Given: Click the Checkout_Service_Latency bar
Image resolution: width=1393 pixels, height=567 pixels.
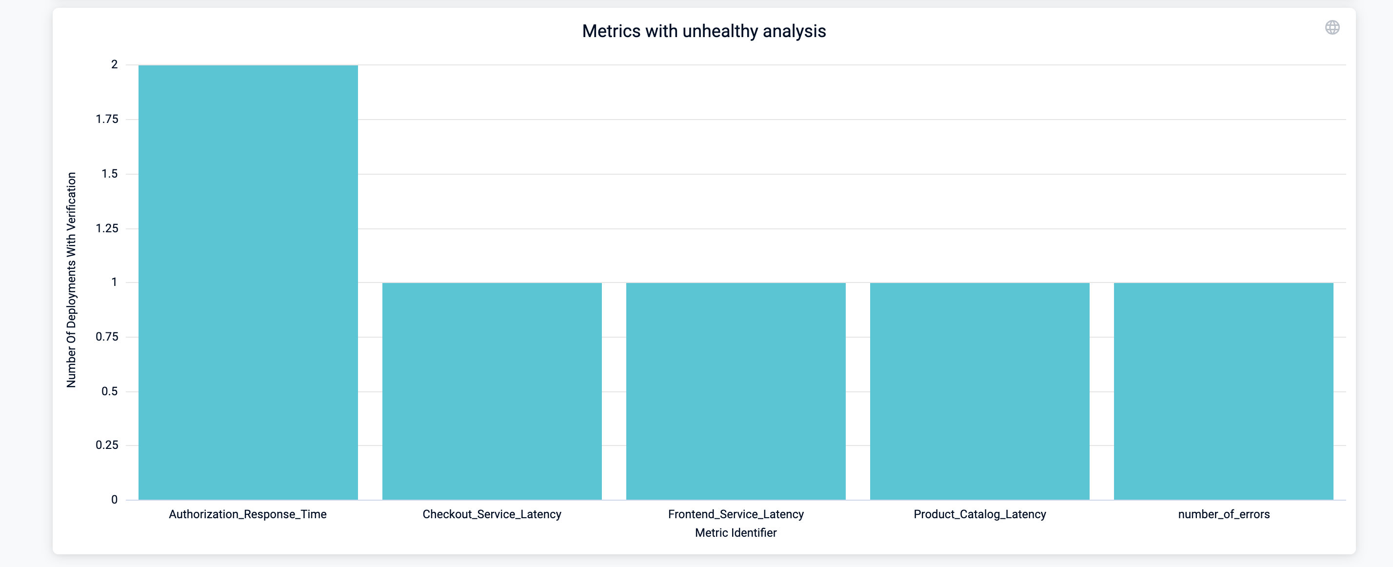Looking at the screenshot, I should pyautogui.click(x=492, y=391).
